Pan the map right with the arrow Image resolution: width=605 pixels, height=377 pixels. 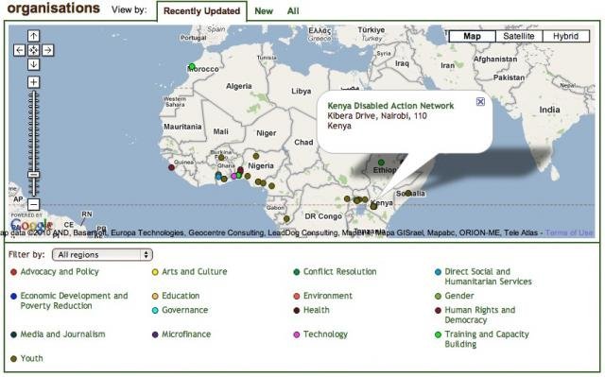click(48, 50)
